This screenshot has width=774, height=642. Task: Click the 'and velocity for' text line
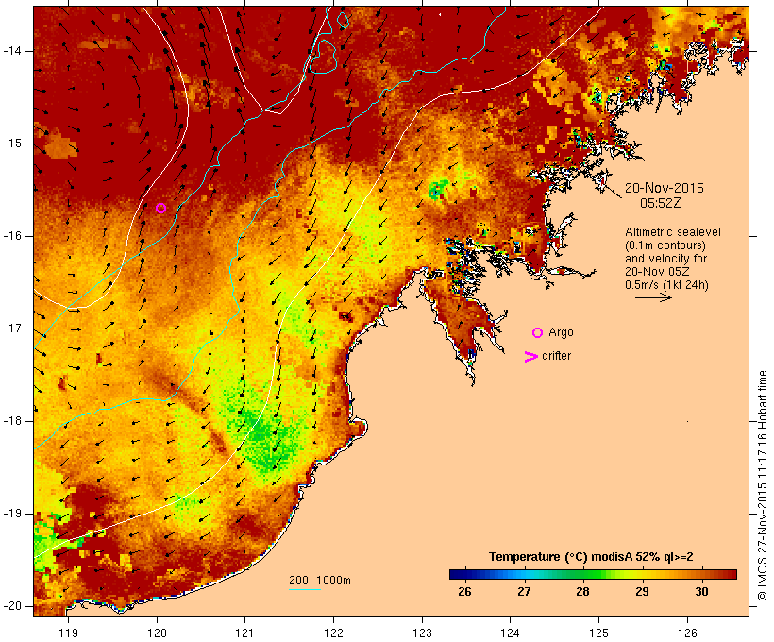click(x=665, y=259)
